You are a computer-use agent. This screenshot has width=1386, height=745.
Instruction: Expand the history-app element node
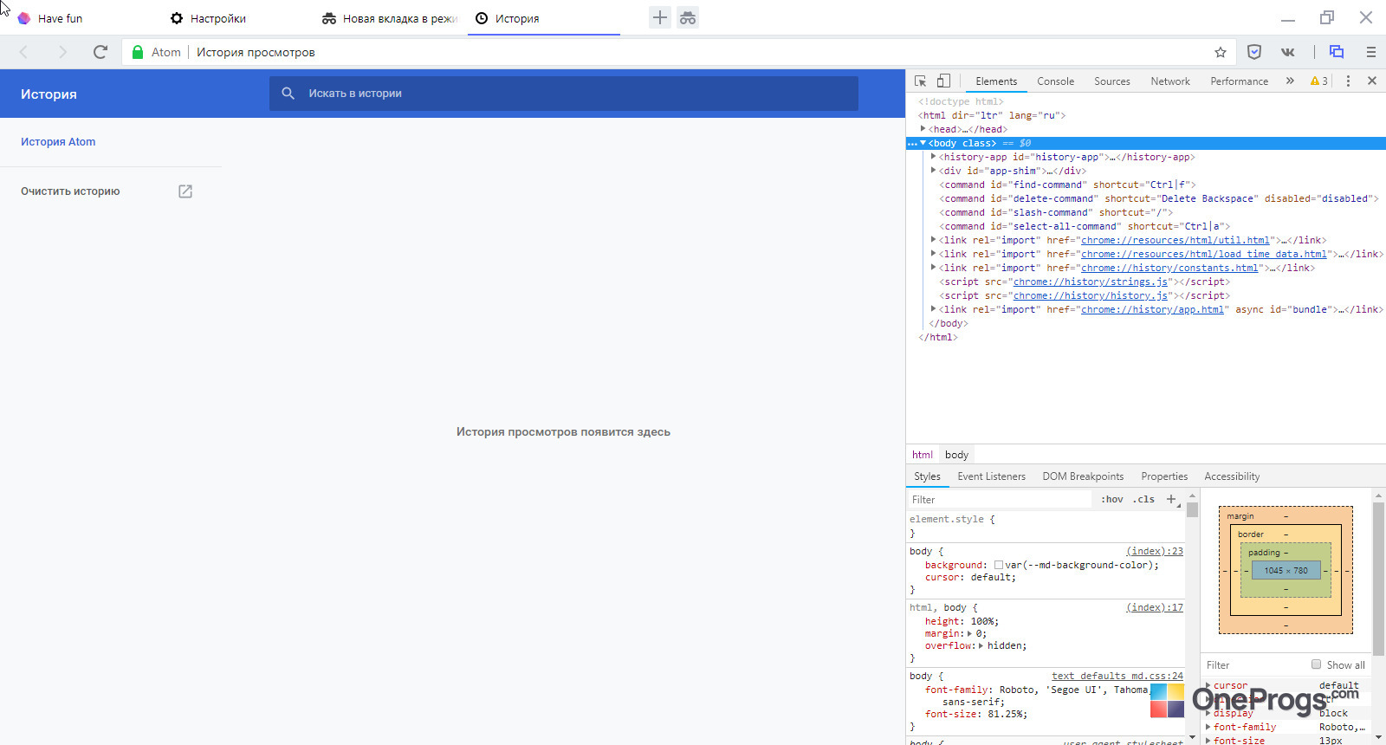[x=934, y=157]
